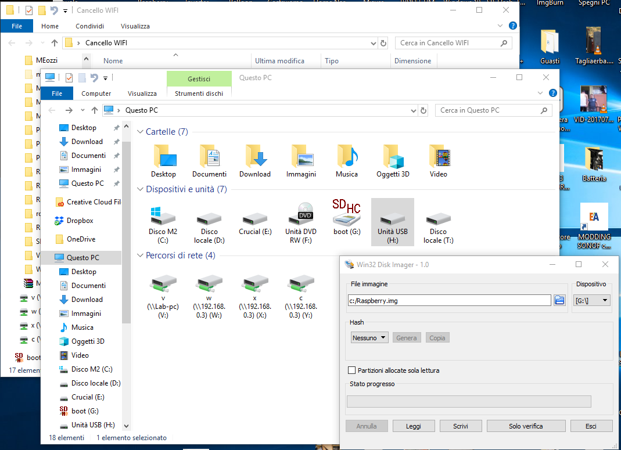This screenshot has height=450, width=621.
Task: Click the Stato progresso progress bar
Action: click(469, 401)
